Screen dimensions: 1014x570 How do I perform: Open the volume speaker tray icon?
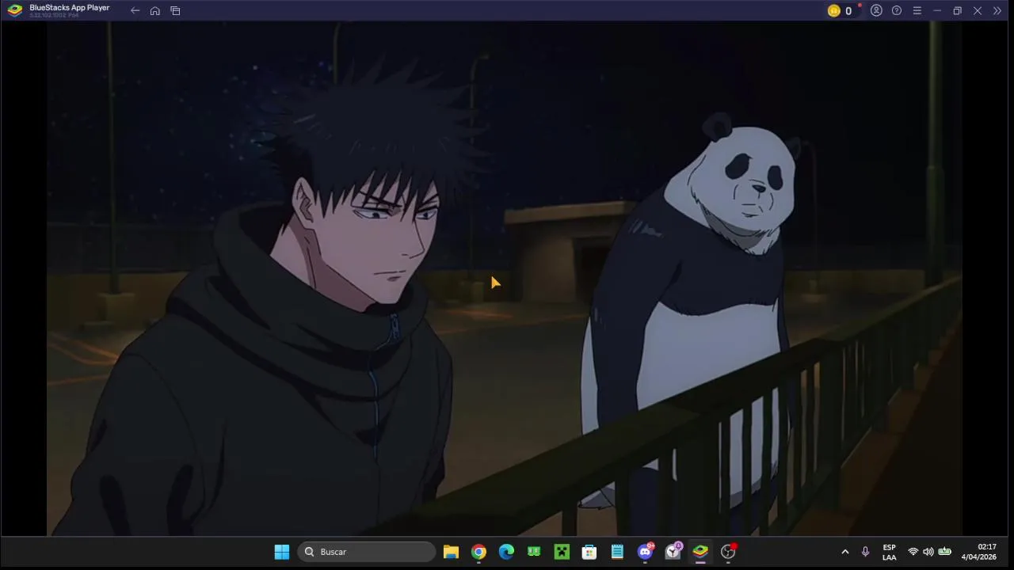[x=928, y=552]
